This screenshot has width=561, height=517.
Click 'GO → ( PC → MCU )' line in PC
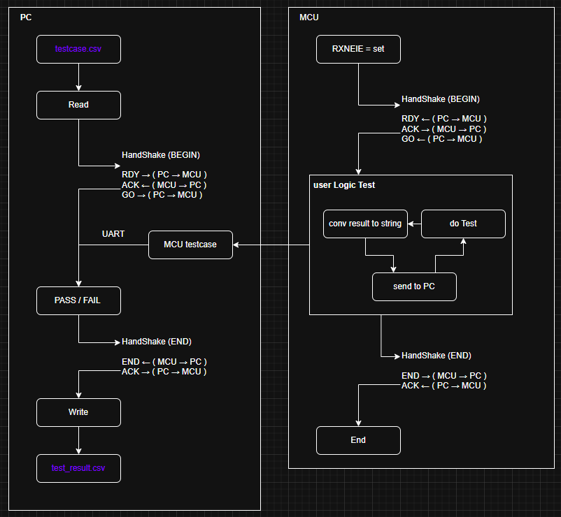coord(162,195)
